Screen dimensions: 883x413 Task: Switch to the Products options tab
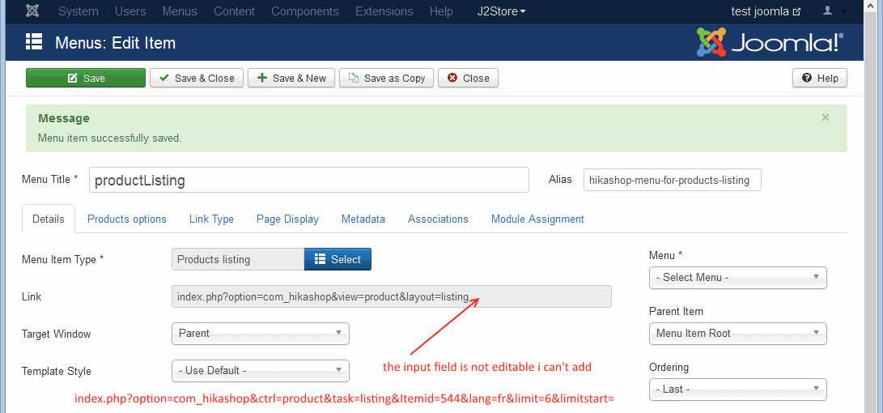pyautogui.click(x=127, y=219)
